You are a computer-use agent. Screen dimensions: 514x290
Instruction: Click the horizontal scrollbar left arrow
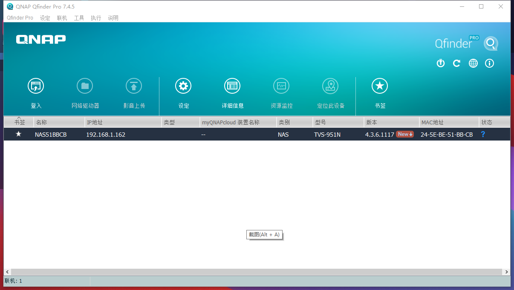[x=7, y=272]
